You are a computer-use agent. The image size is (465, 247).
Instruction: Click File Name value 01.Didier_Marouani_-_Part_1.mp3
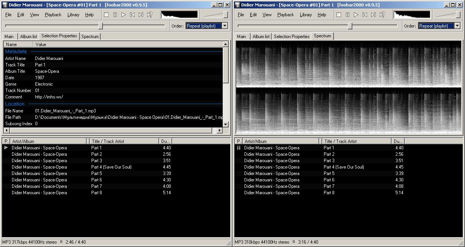click(x=66, y=111)
